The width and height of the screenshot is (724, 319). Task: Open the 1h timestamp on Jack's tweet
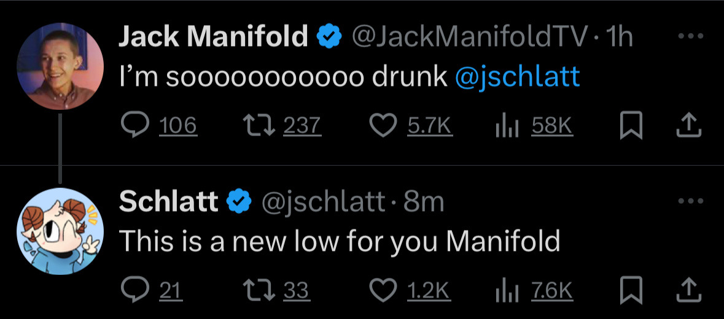pyautogui.click(x=618, y=38)
